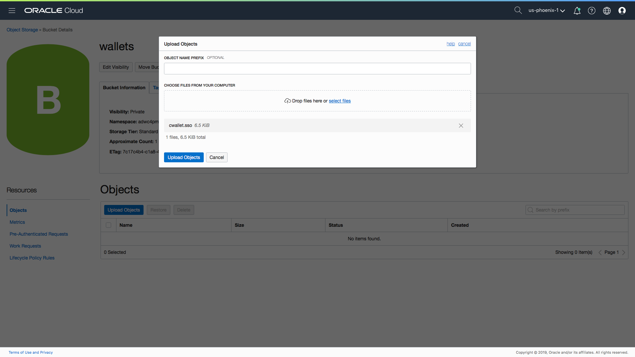Toggle select-all checkbox in Objects table

coord(108,225)
